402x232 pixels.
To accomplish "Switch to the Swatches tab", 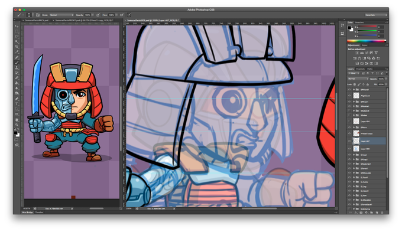I will 359,22.
